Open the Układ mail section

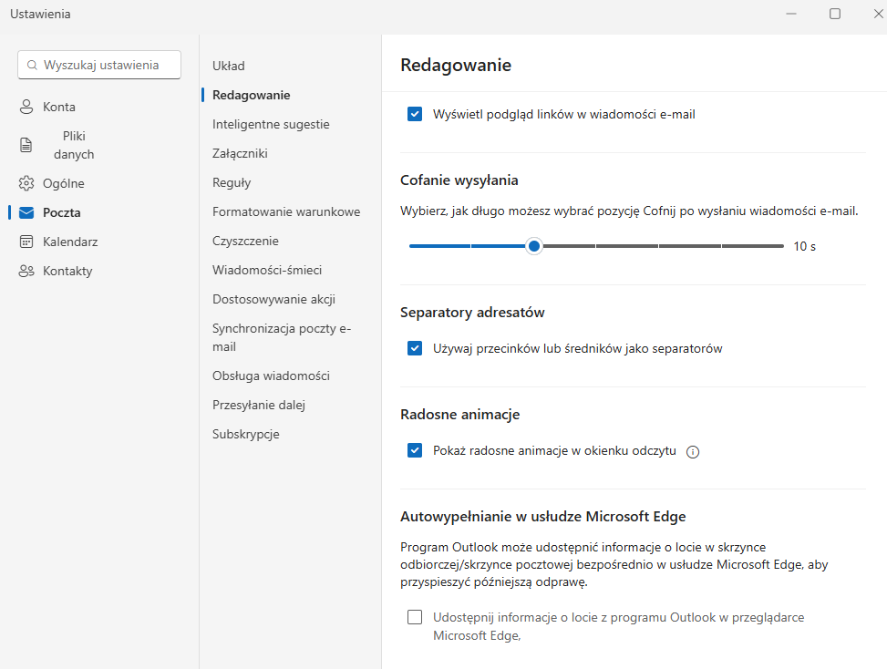(229, 66)
